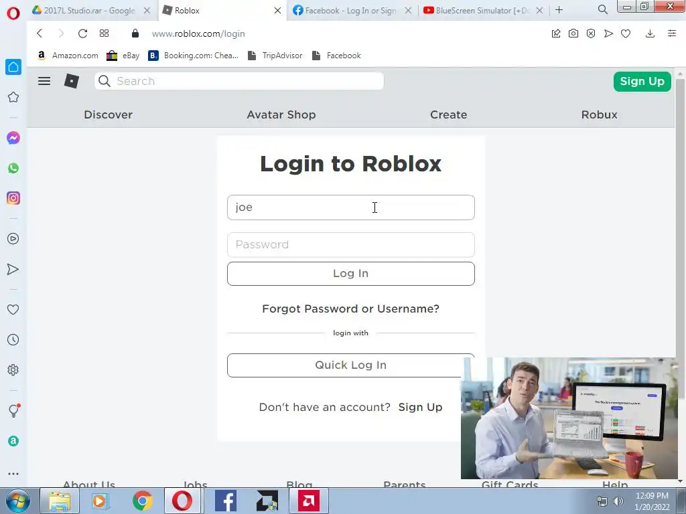Viewport: 686px width, 514px height.
Task: Open Messenger in the sidebar
Action: [13, 138]
